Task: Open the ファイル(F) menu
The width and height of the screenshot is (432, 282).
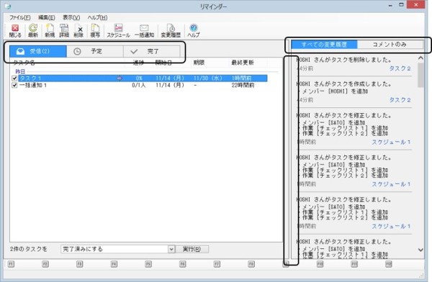Action: (x=20, y=17)
